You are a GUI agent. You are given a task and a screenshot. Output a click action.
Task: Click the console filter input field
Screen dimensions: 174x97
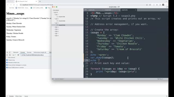pos(36,55)
